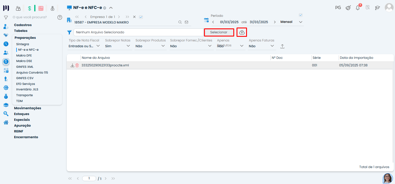
Task: Open the calendar period icon
Action: [206, 20]
